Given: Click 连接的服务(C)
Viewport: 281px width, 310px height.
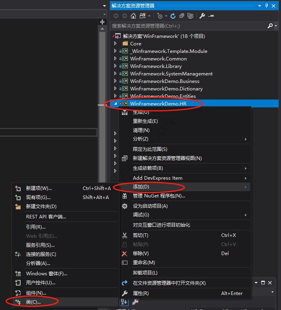Looking at the screenshot, I should tap(65, 254).
